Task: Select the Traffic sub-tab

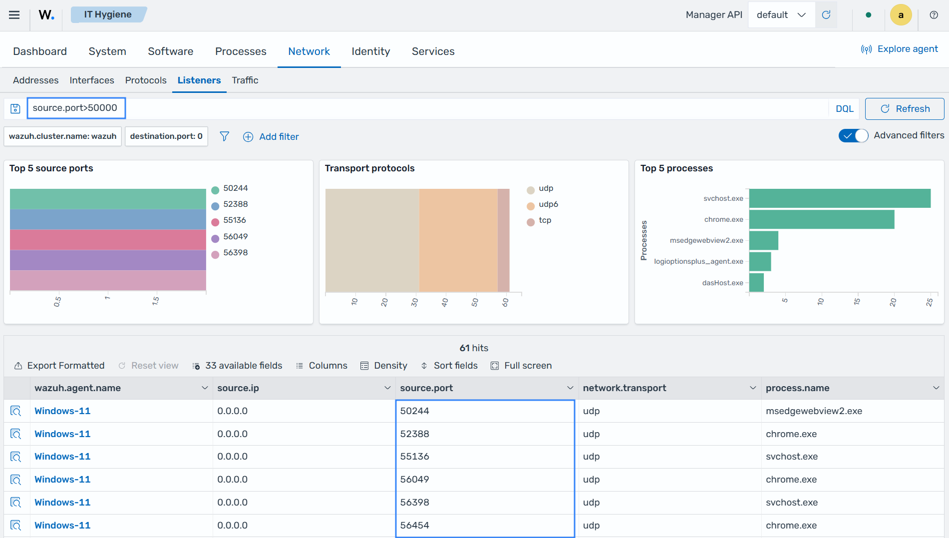Action: [245, 80]
